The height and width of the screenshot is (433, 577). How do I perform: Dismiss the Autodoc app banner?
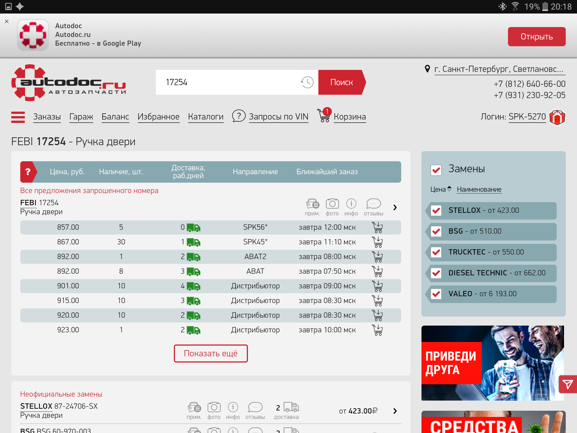pos(7,21)
